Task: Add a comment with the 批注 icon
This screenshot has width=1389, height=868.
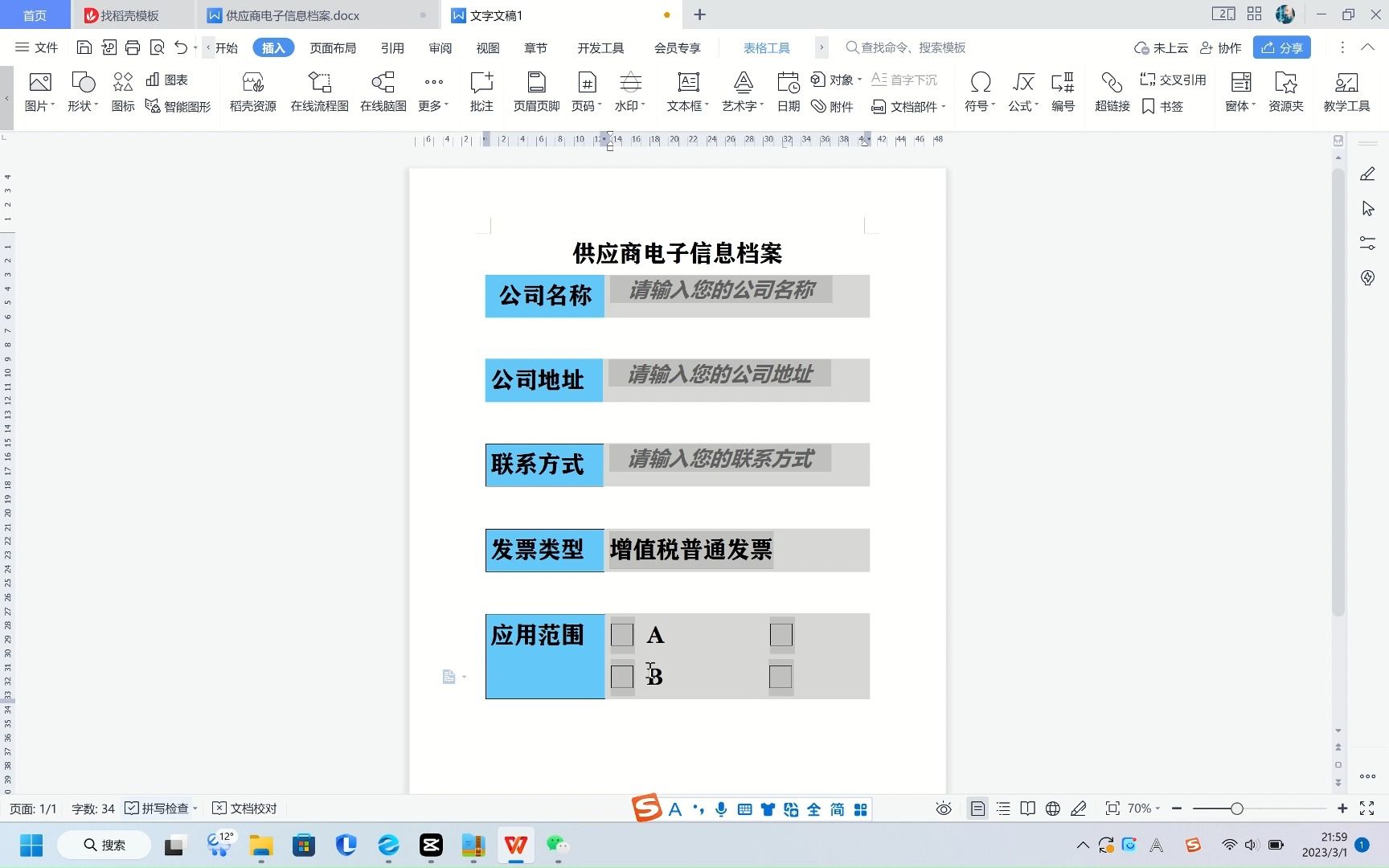Action: click(x=481, y=88)
